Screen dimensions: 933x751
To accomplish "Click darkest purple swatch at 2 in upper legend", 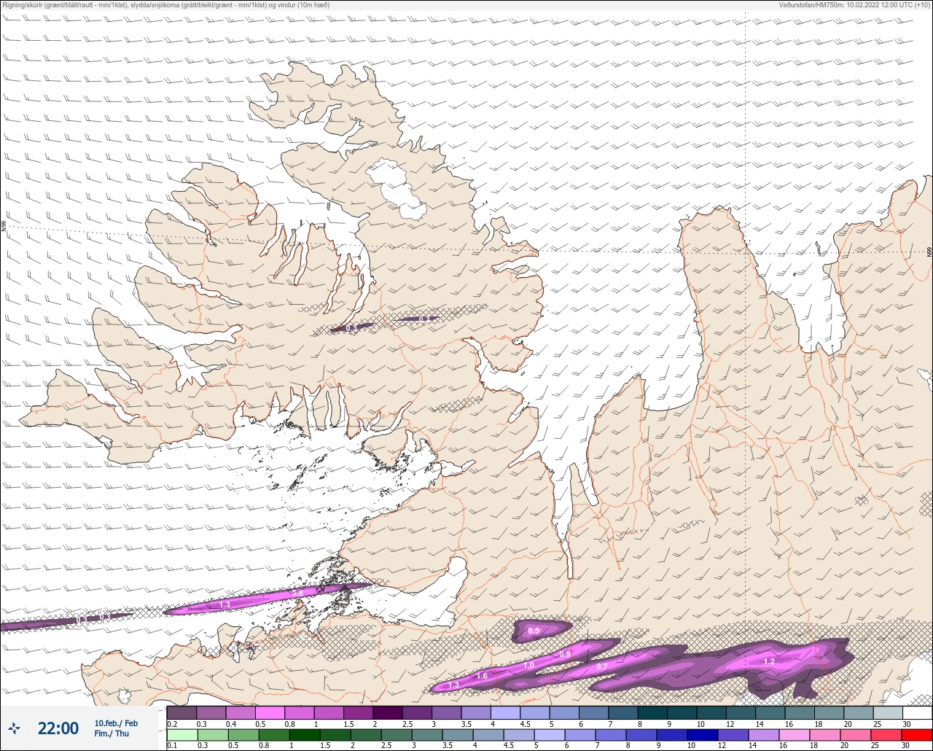I will (x=387, y=712).
